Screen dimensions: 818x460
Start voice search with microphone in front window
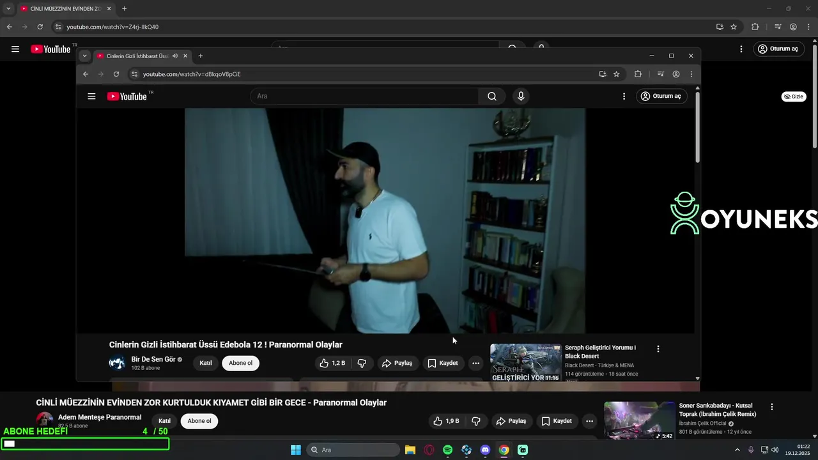coord(521,96)
